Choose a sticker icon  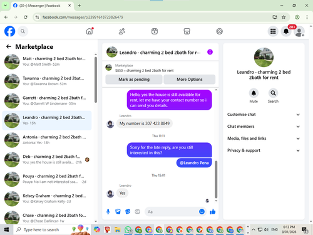tap(128, 212)
